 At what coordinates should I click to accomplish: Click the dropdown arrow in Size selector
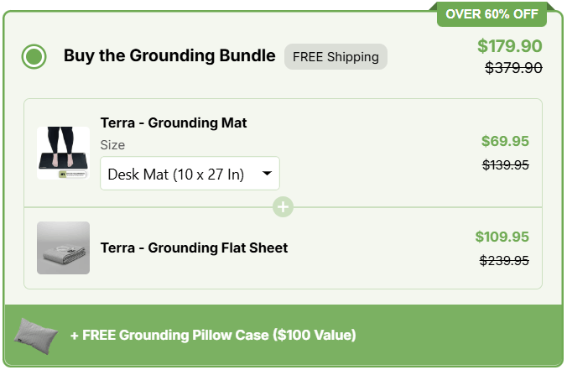pyautogui.click(x=267, y=174)
